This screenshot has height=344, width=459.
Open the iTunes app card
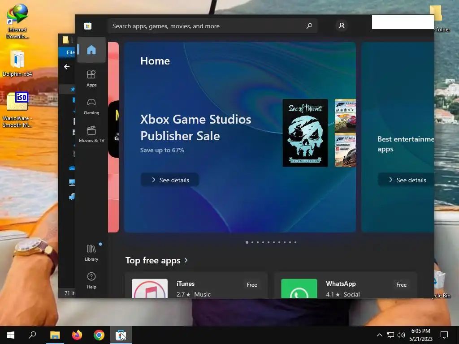[196, 285]
